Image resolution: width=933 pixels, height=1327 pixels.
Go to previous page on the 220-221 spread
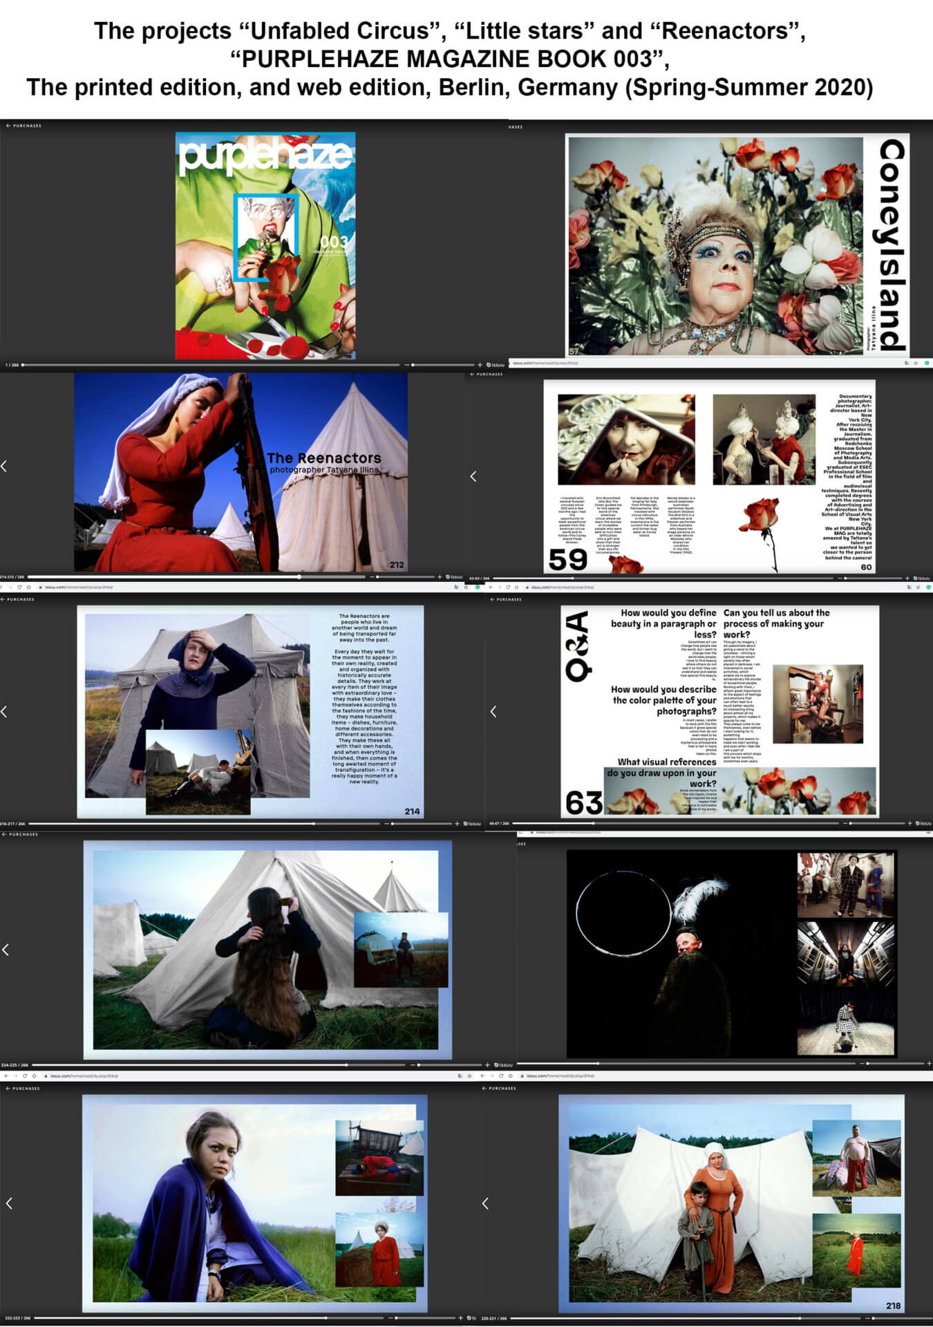click(485, 1203)
